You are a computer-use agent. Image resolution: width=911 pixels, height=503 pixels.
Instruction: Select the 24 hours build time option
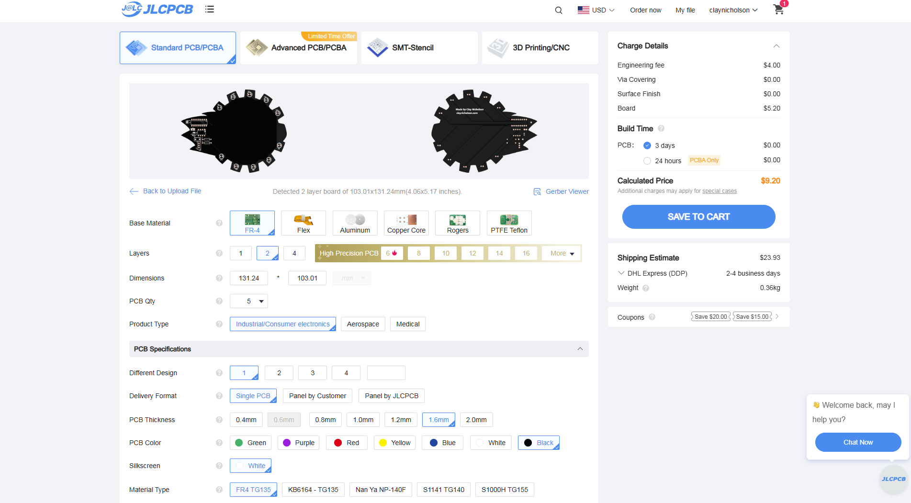point(647,161)
